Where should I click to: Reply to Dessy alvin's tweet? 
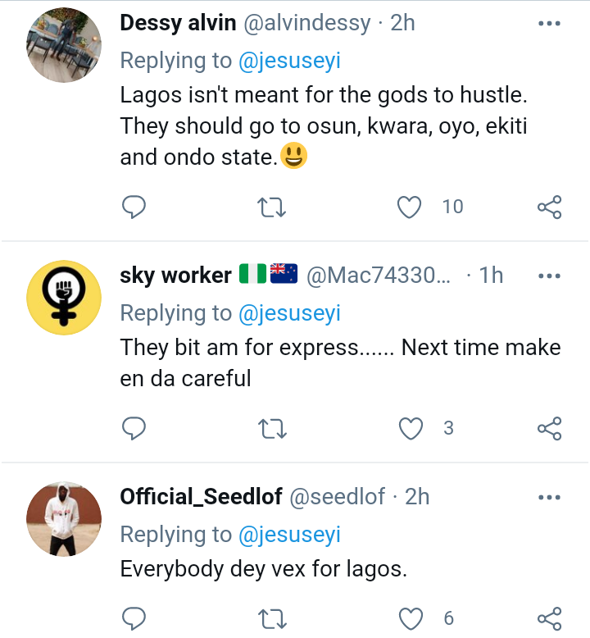tap(134, 207)
